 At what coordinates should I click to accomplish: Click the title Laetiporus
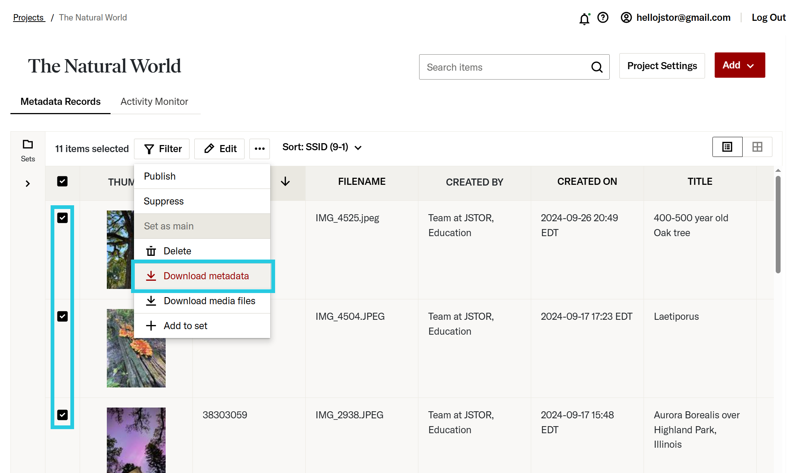point(676,316)
